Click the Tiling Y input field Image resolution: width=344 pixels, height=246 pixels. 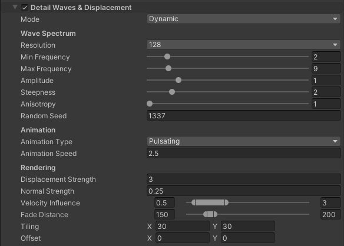(248, 226)
